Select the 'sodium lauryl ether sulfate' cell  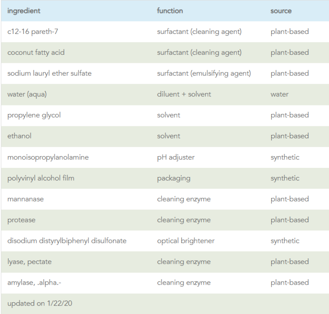[x=49, y=73]
